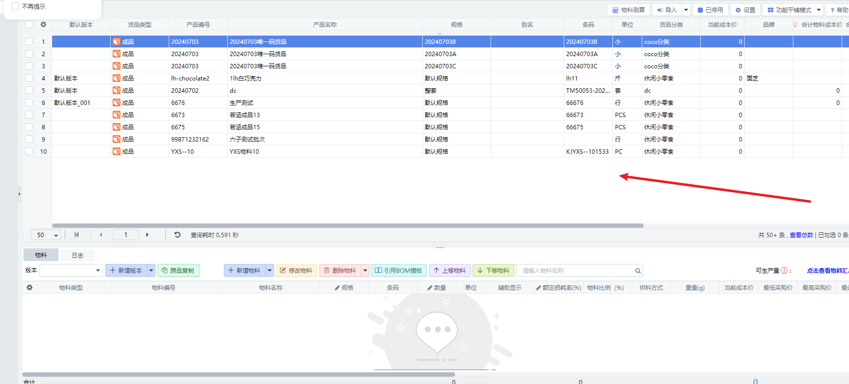Open the 新增物料 dropdown arrow
This screenshot has height=384, width=849.
[x=270, y=270]
